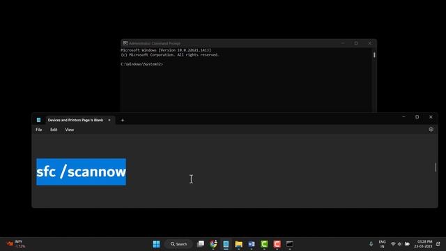Click Notepad's vertical scrollbar thumb

(x=436, y=167)
